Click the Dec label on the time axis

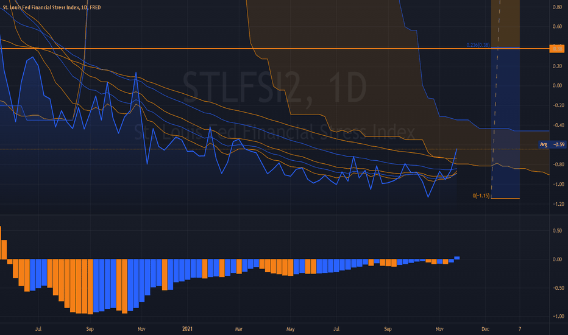point(485,329)
